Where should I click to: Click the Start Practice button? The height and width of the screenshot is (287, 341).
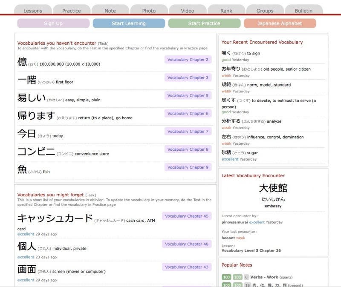coord(204,23)
